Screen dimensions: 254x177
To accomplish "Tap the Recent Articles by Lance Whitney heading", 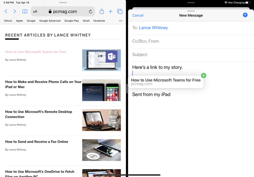I will pos(48,35).
